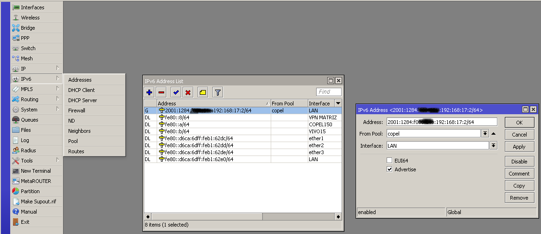Open Files folder icon
The width and height of the screenshot is (541, 234).
pyautogui.click(x=15, y=130)
